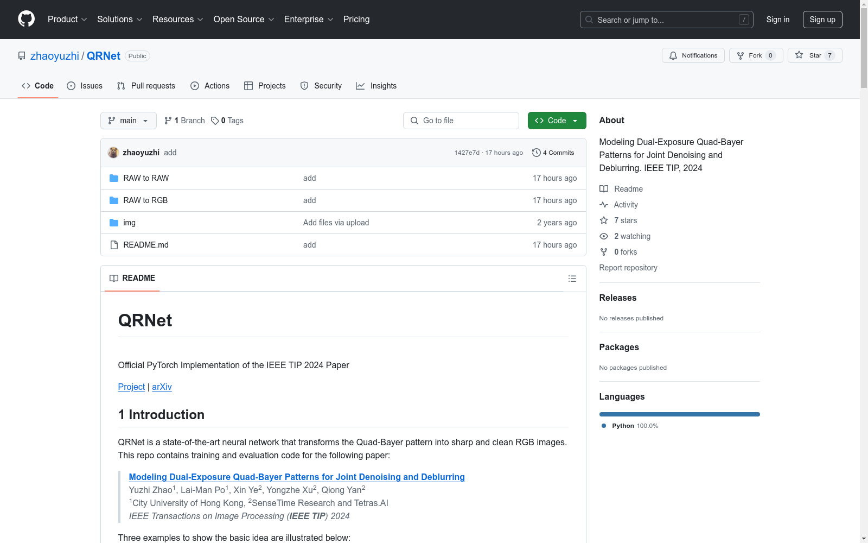The width and height of the screenshot is (868, 543).
Task: Click the Pricing link
Action: pyautogui.click(x=356, y=20)
